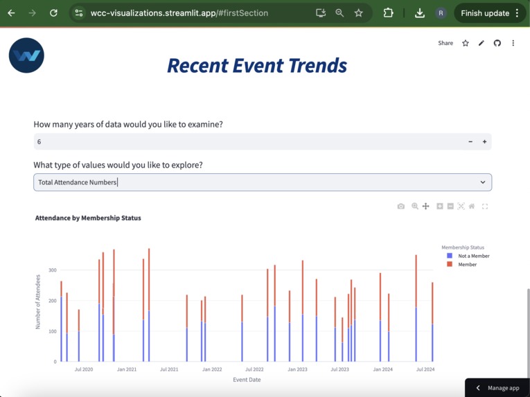The width and height of the screenshot is (530, 397).
Task: Bookmark this page with the browser star
Action: (x=359, y=13)
